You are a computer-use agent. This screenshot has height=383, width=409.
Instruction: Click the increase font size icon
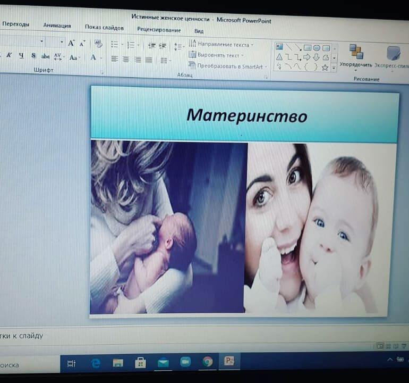(71, 43)
